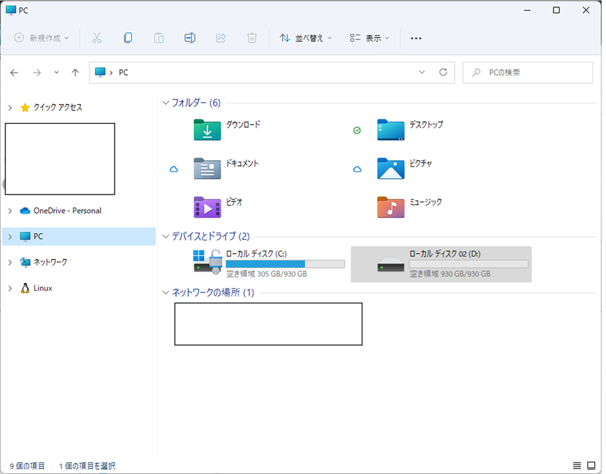Switch to details view in status bar
The width and height of the screenshot is (606, 474).
577,466
